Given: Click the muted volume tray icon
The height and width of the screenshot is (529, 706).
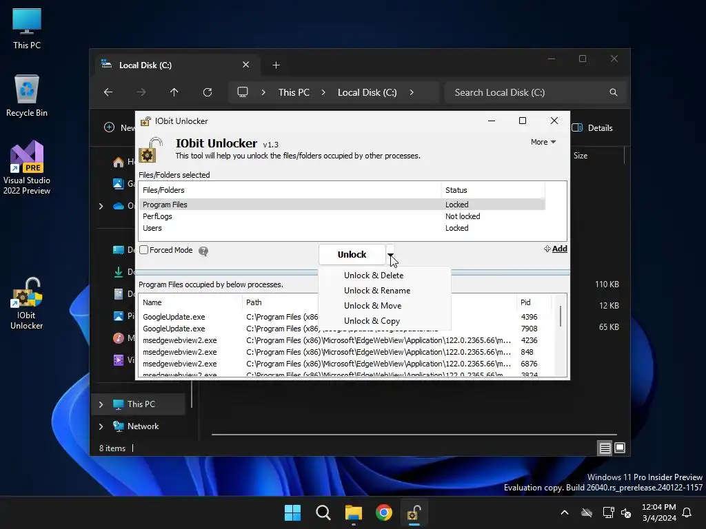Looking at the screenshot, I should pyautogui.click(x=626, y=512).
